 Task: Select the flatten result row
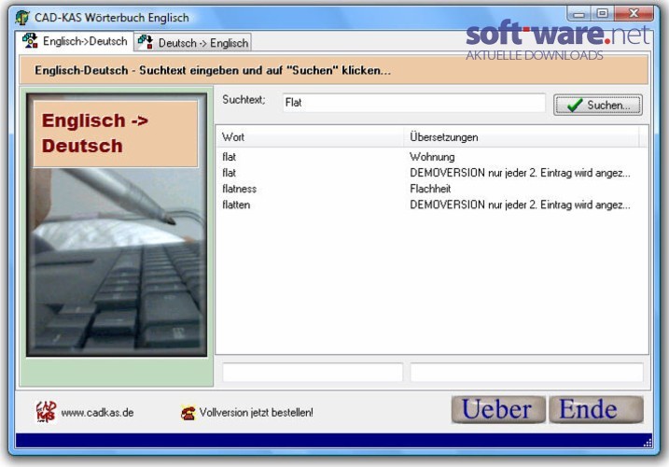point(432,205)
